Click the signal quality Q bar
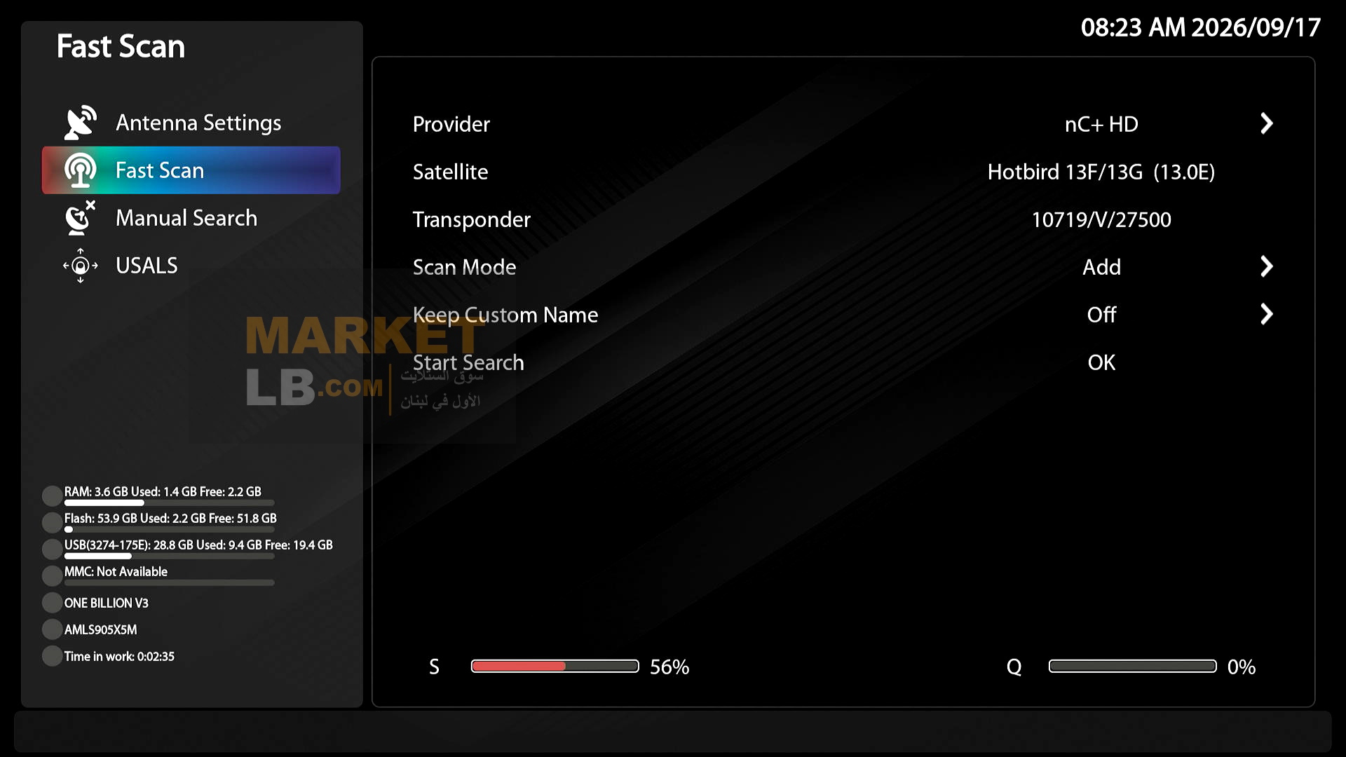1346x757 pixels. pyautogui.click(x=1132, y=666)
